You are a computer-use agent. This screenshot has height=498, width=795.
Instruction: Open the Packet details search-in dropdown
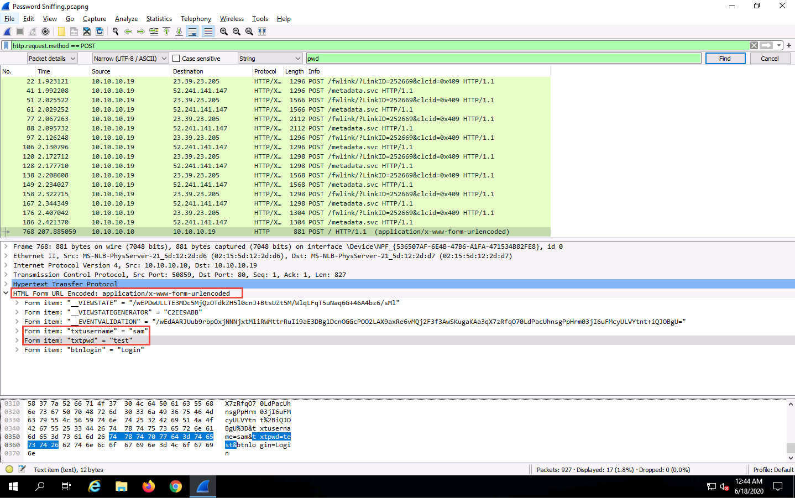(52, 59)
